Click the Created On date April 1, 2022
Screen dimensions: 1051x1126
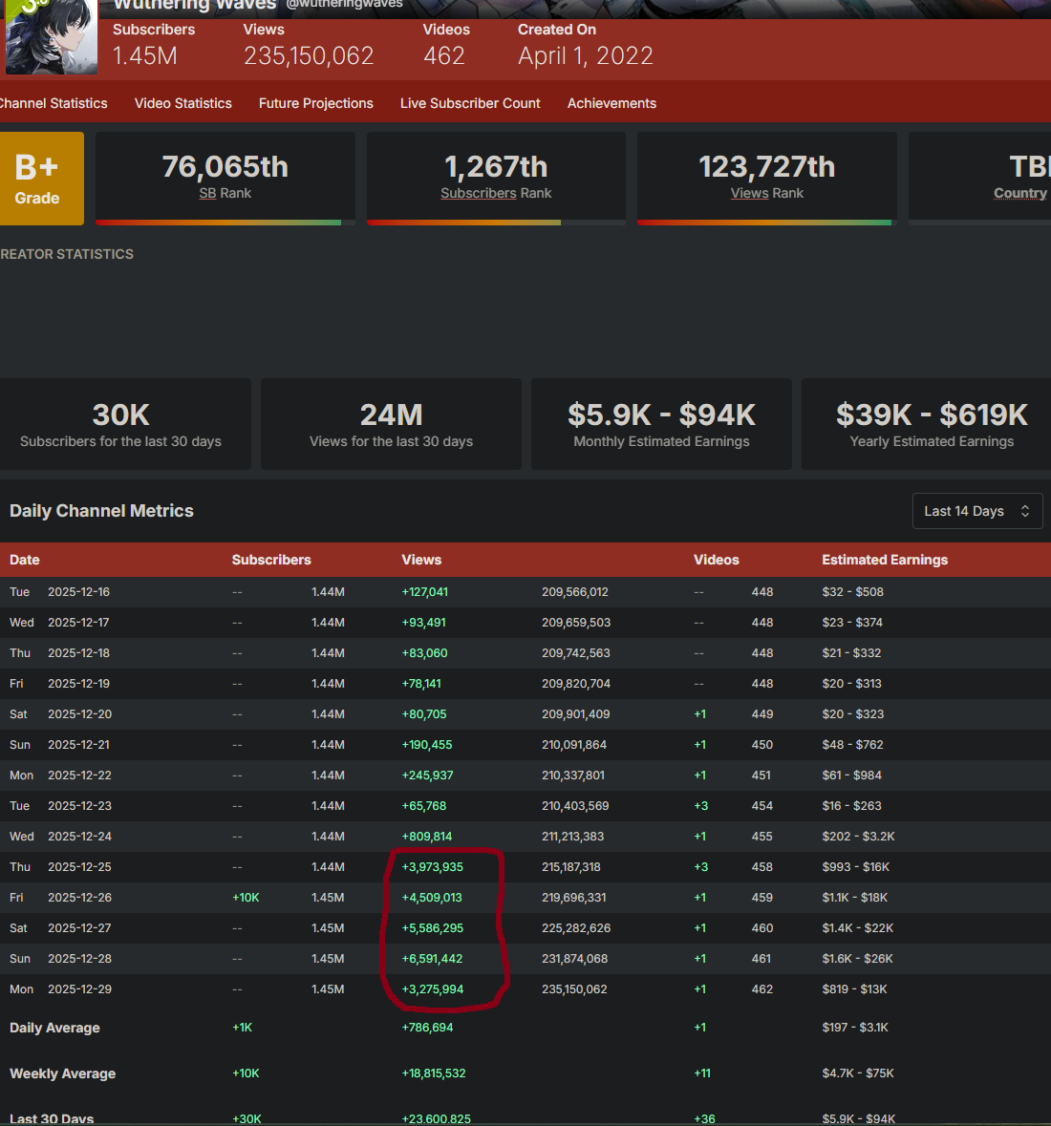tap(586, 56)
